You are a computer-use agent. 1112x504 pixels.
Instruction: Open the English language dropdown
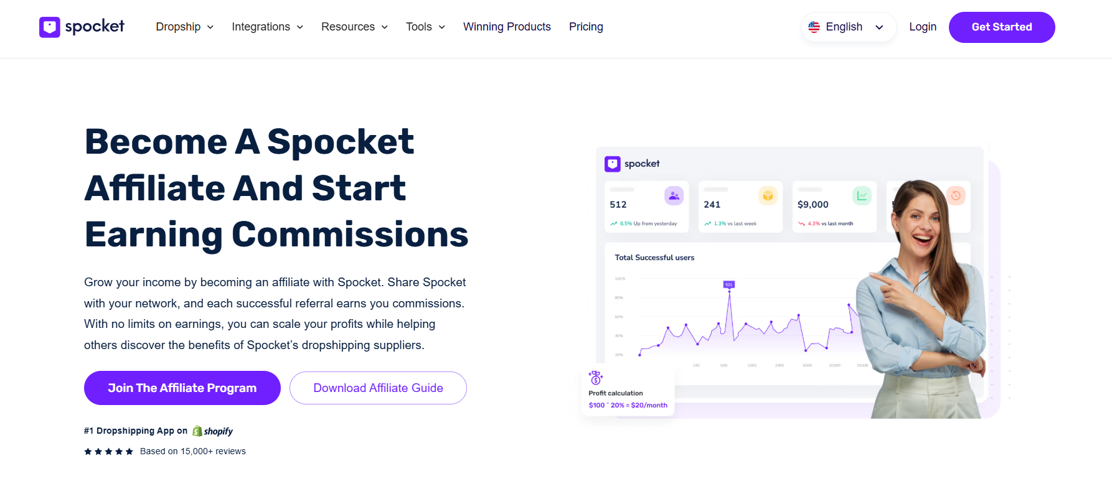coord(849,27)
